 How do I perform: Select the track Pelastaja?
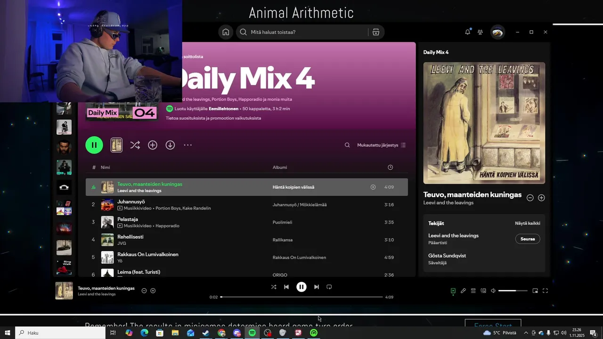(128, 219)
